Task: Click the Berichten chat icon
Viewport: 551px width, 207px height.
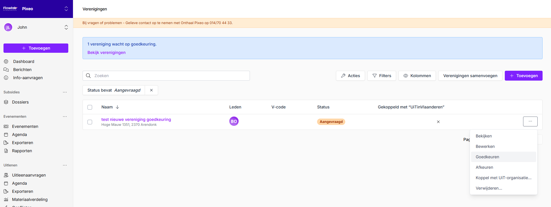Action: [6, 70]
